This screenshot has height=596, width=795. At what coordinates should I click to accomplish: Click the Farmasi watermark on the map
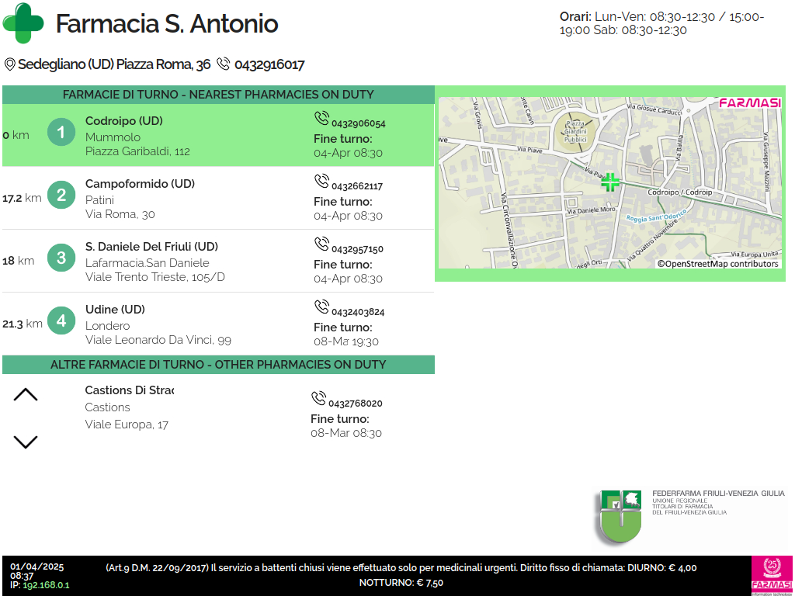point(749,103)
